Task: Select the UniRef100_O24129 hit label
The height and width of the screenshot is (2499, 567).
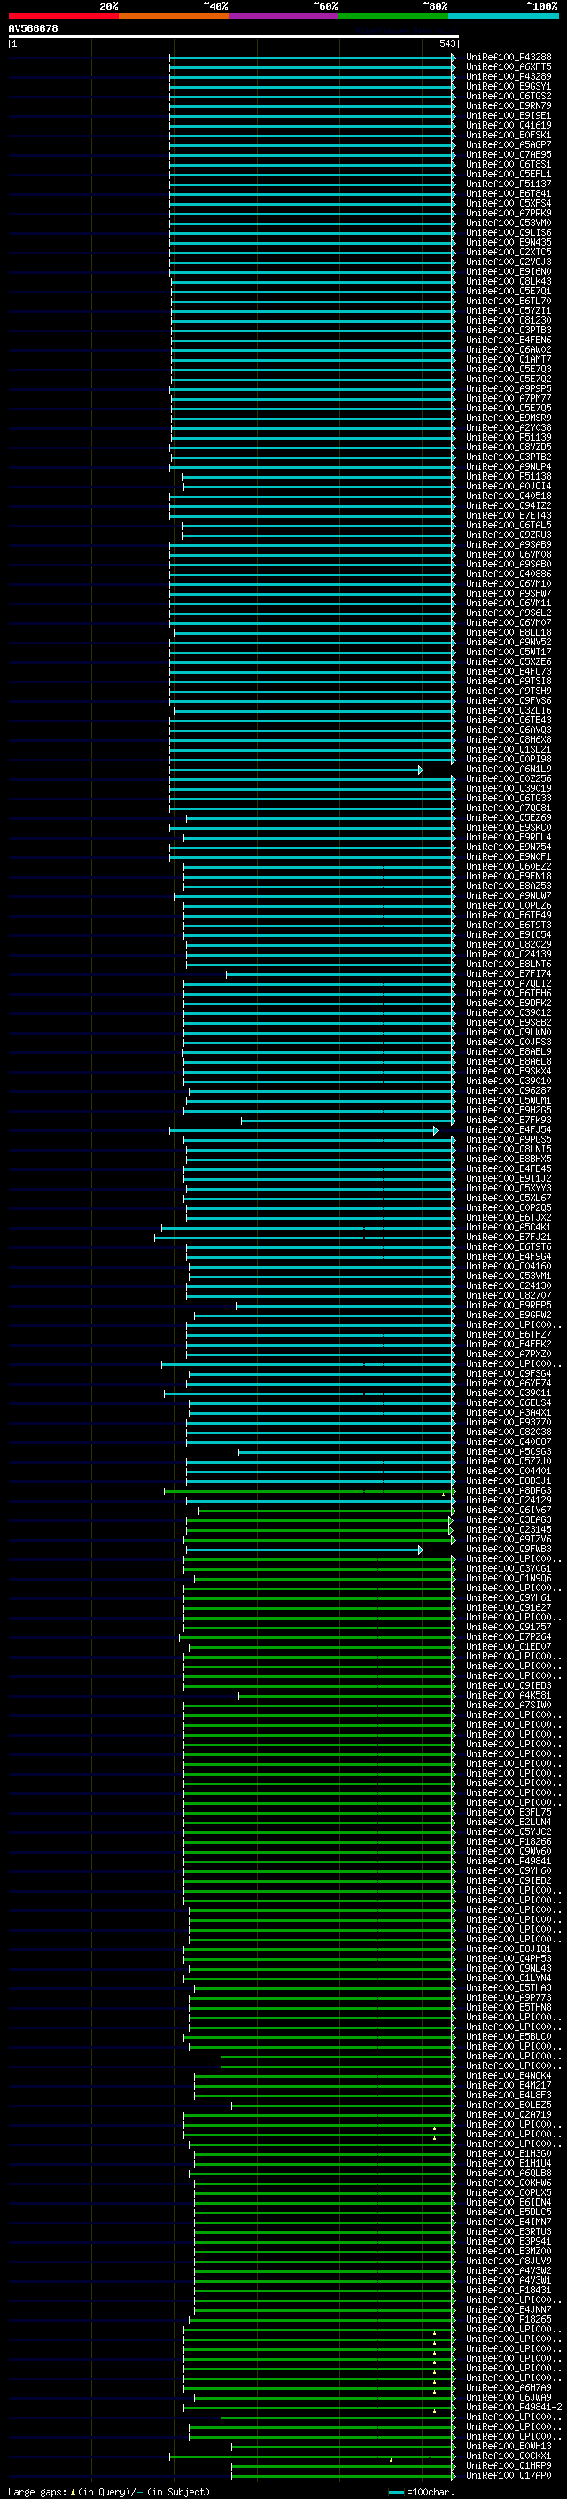Action: [x=508, y=1500]
